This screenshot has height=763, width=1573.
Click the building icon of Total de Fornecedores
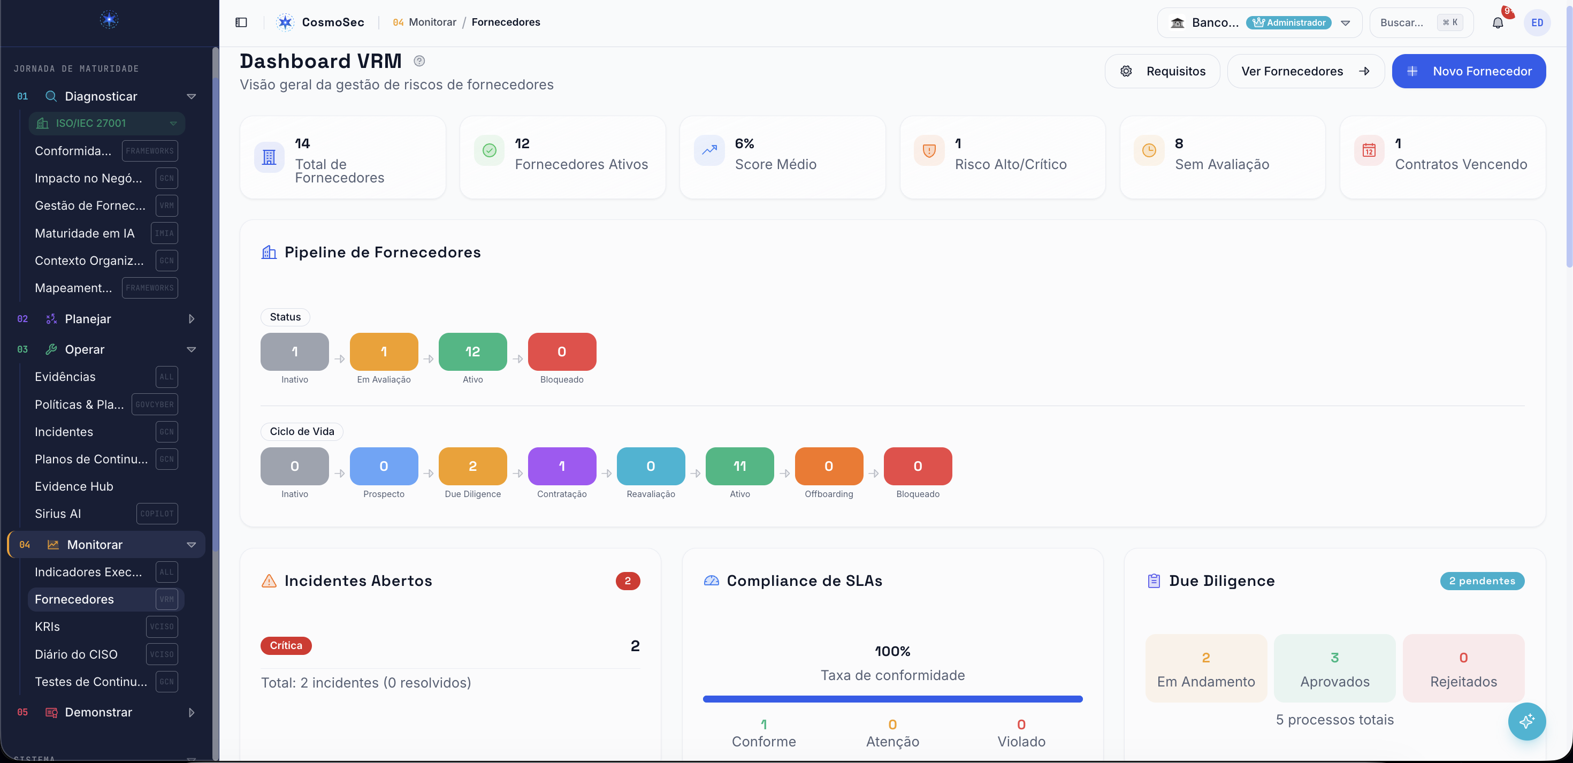[269, 157]
